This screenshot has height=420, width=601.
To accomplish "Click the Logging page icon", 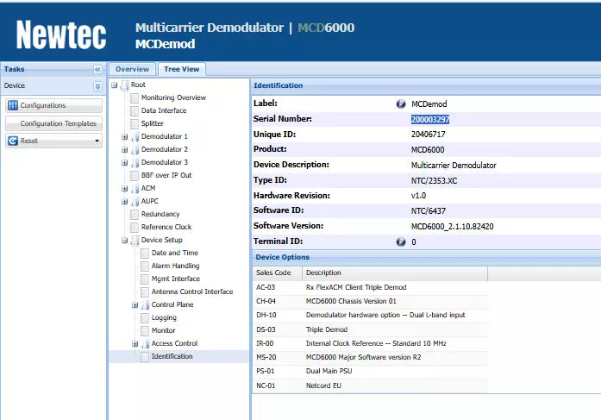I will pyautogui.click(x=145, y=318).
